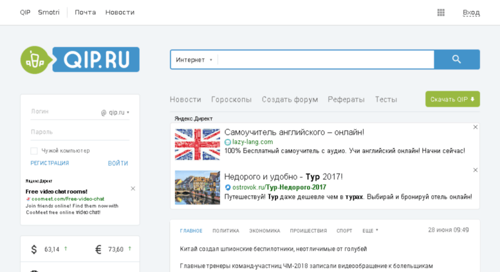Image resolution: width=500 pixels, height=272 pixels.
Task: Close the lazy-lang.com ad
Action: 475,127
